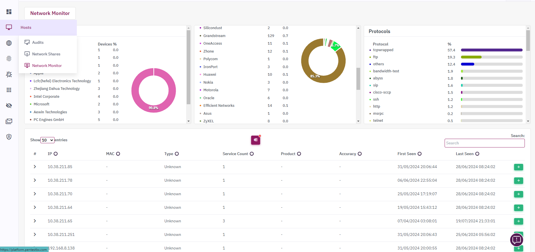Screen dimensions: 535x252
Task: Click the Audits monitor icon
Action: point(27,42)
